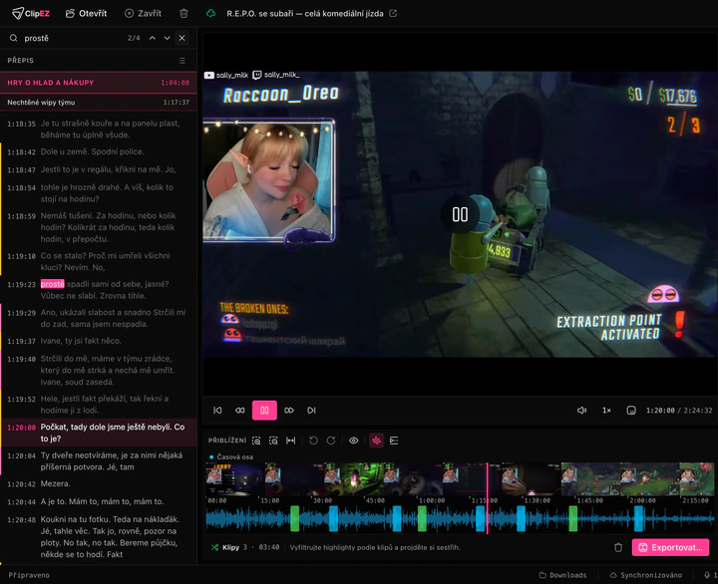
Task: Click the green-lit thumbnail near 30:00
Action: (x=353, y=479)
